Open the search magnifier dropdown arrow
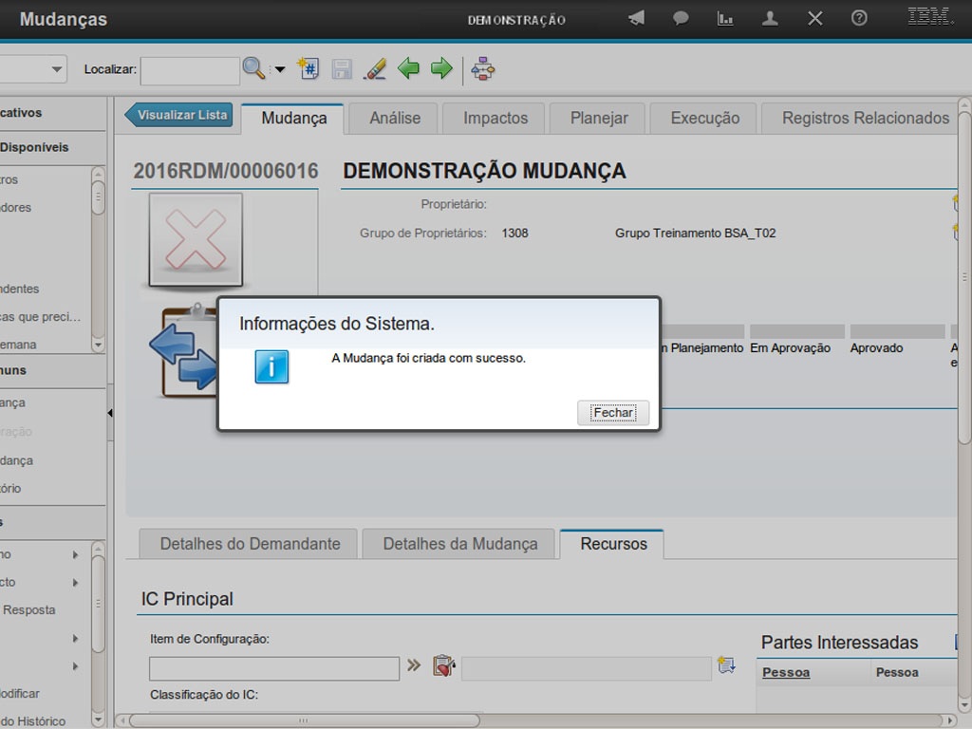Image resolution: width=972 pixels, height=729 pixels. [279, 69]
